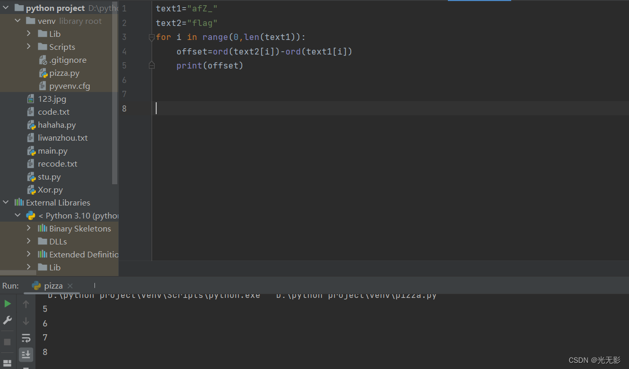The height and width of the screenshot is (369, 629).
Task: Click line number 1 in gutter
Action: pyautogui.click(x=124, y=8)
